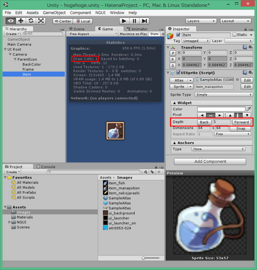Open the Layers dropdown
This screenshot has width=257, height=270.
point(201,21)
